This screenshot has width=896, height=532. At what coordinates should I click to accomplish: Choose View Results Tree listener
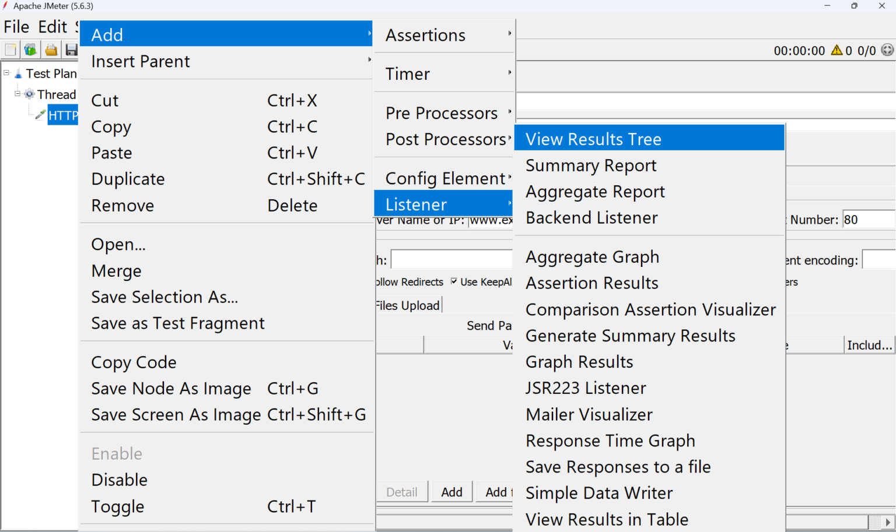click(593, 139)
